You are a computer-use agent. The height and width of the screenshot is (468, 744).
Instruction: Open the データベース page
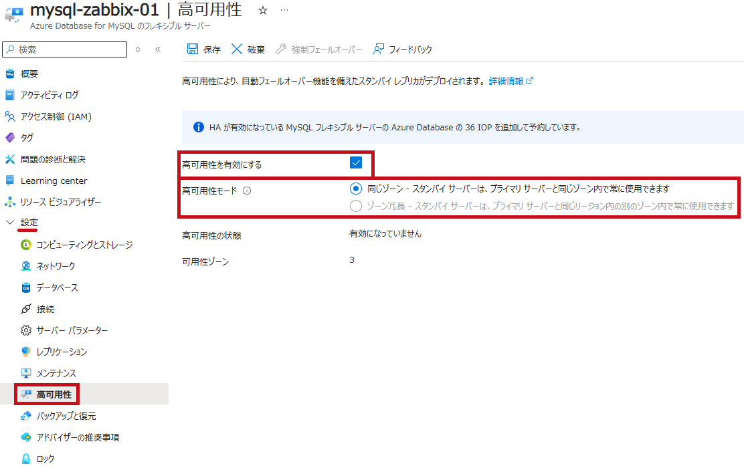[58, 287]
